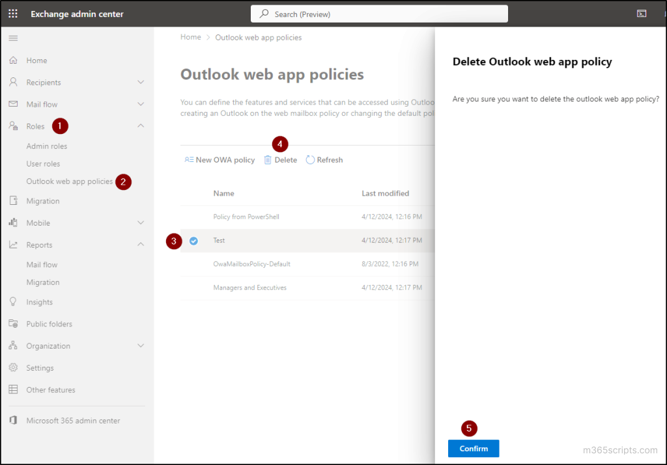Click the Insights lightbulb icon
The image size is (667, 465).
pyautogui.click(x=14, y=302)
